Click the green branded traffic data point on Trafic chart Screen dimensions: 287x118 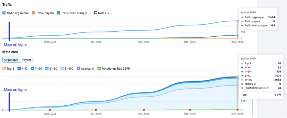point(238,36)
